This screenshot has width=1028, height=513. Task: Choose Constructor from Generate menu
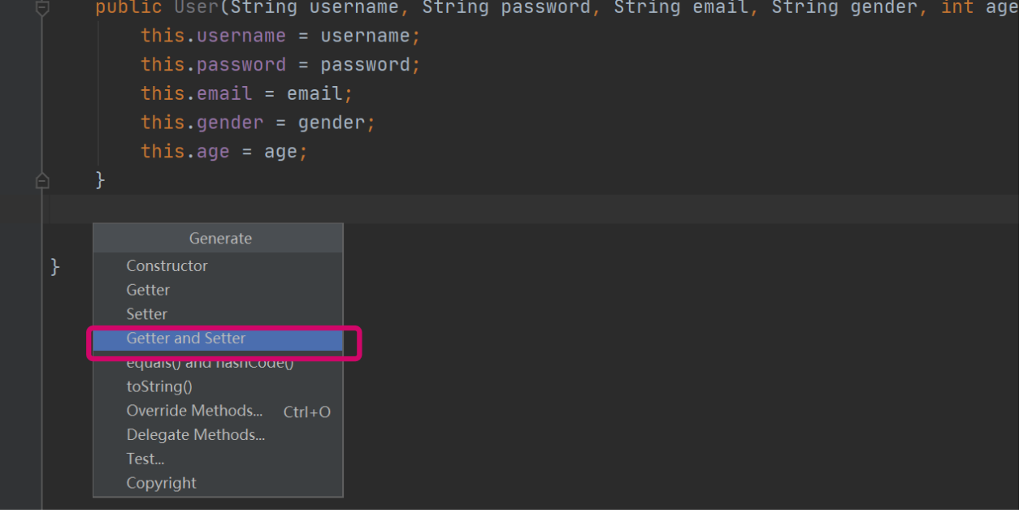(x=167, y=265)
